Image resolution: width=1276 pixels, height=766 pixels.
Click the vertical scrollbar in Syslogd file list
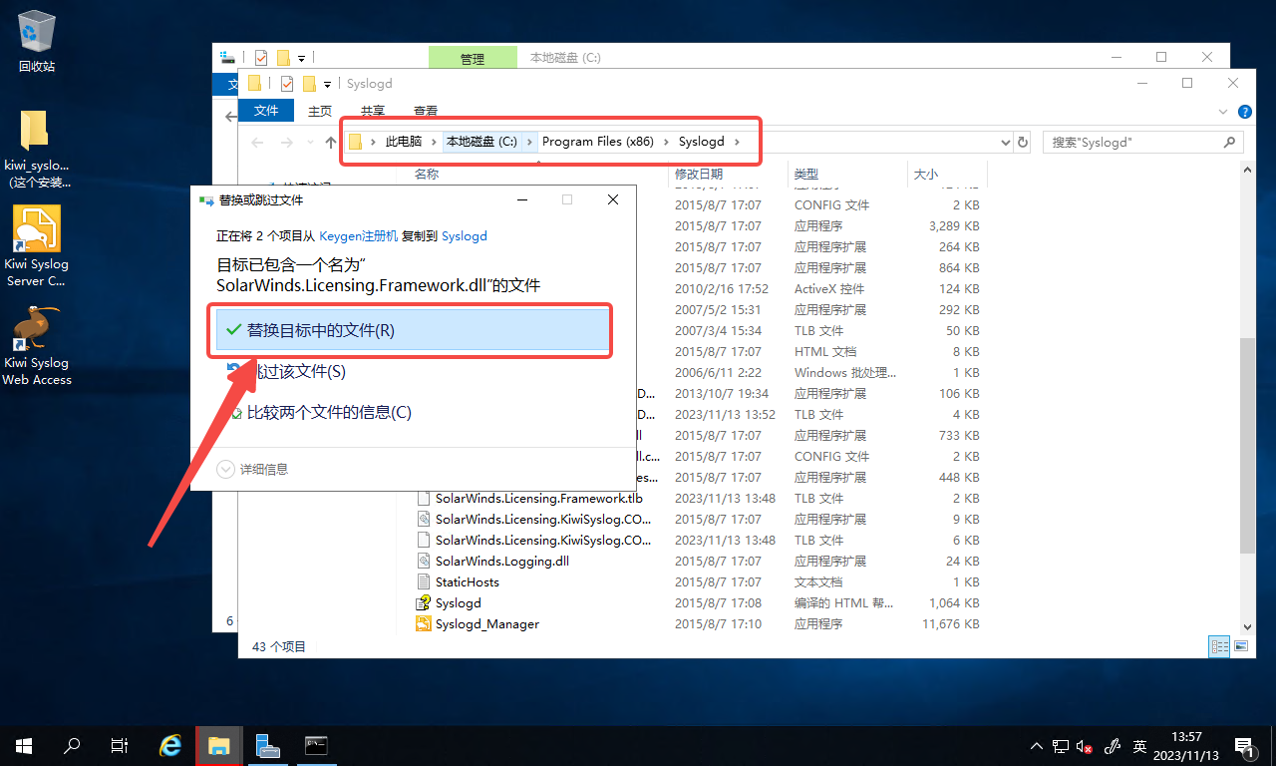1245,444
